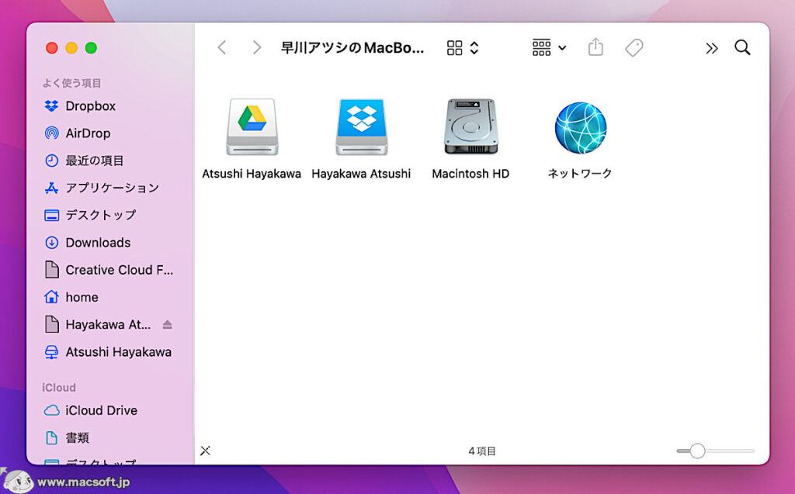The height and width of the screenshot is (494, 795).
Task: Minimize the Finder window with yellow button
Action: [71, 47]
